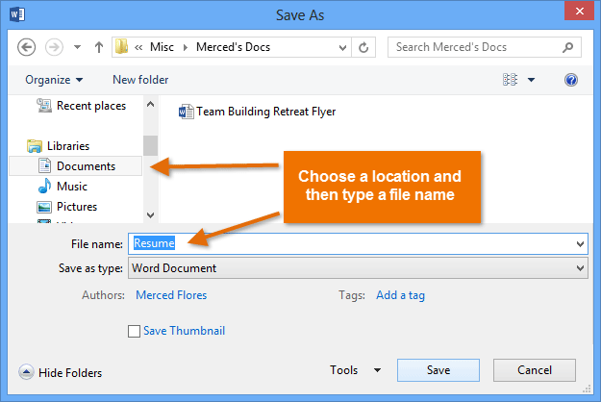This screenshot has height=402, width=601.
Task: Click the navigation pane scroll down arrow
Action: tap(151, 215)
